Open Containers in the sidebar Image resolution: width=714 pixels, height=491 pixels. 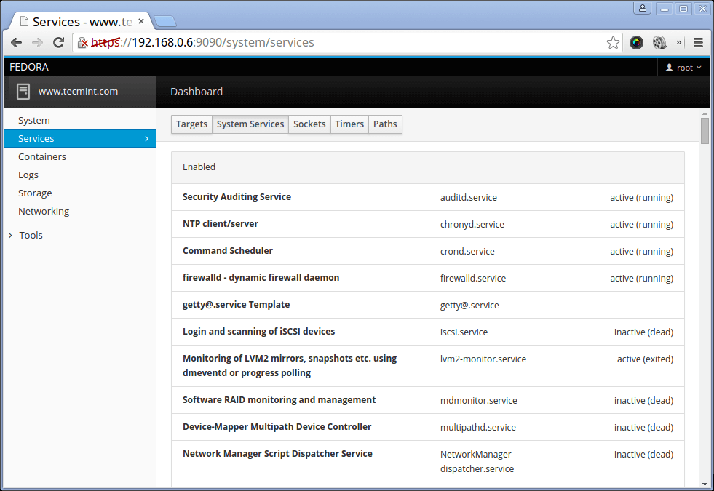pos(42,157)
